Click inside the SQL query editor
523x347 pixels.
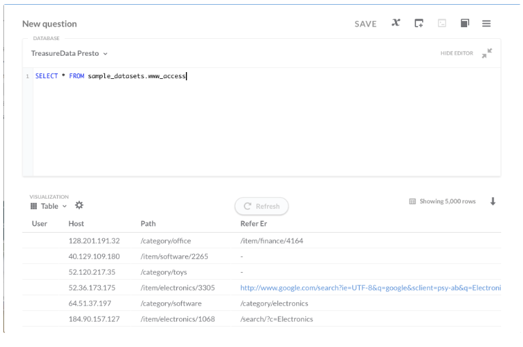[266, 122]
